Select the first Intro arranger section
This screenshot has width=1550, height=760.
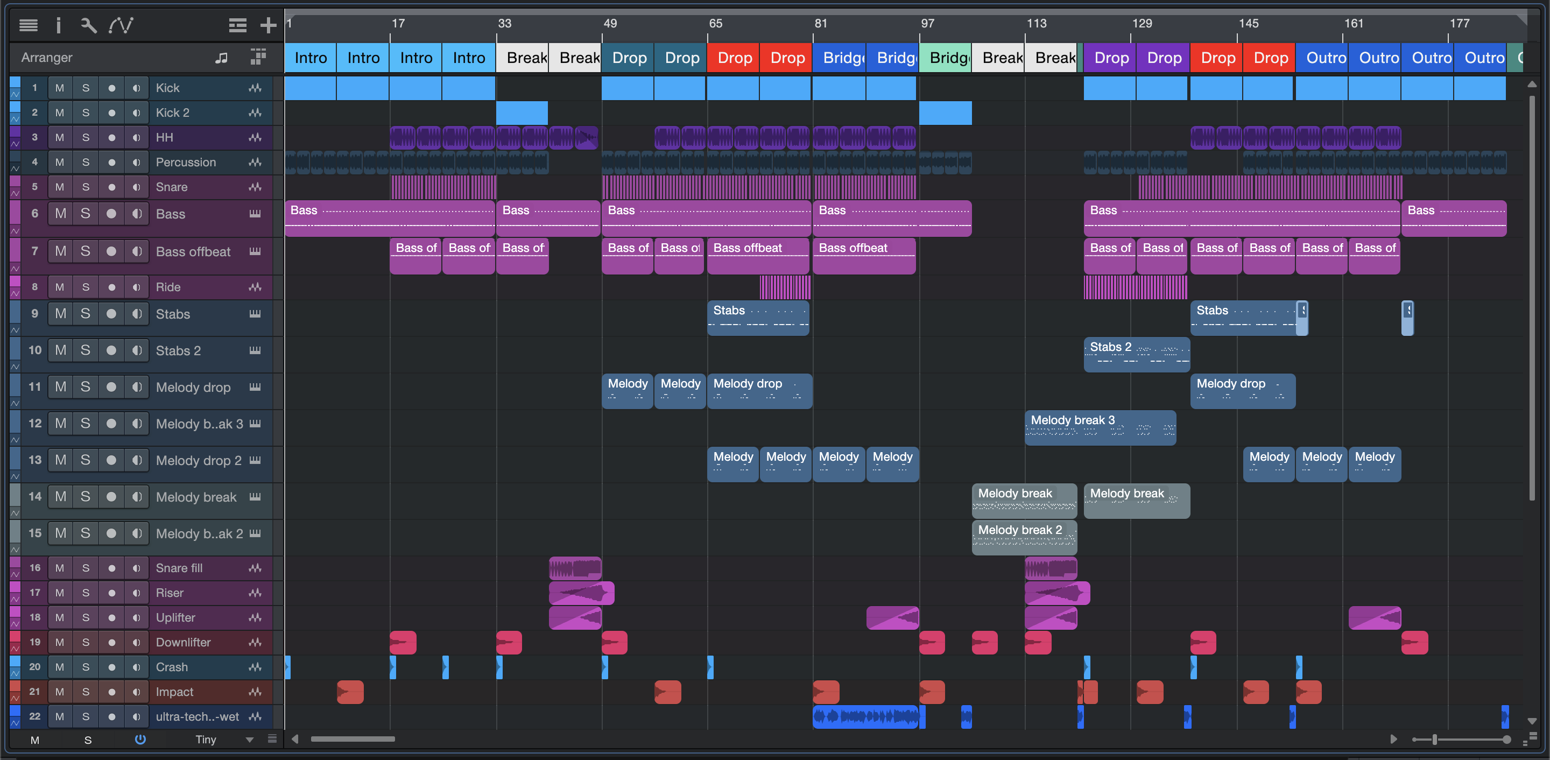(x=311, y=58)
